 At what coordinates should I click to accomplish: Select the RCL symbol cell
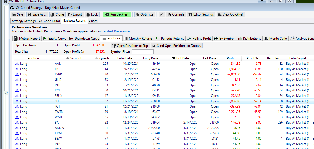coord(57,90)
